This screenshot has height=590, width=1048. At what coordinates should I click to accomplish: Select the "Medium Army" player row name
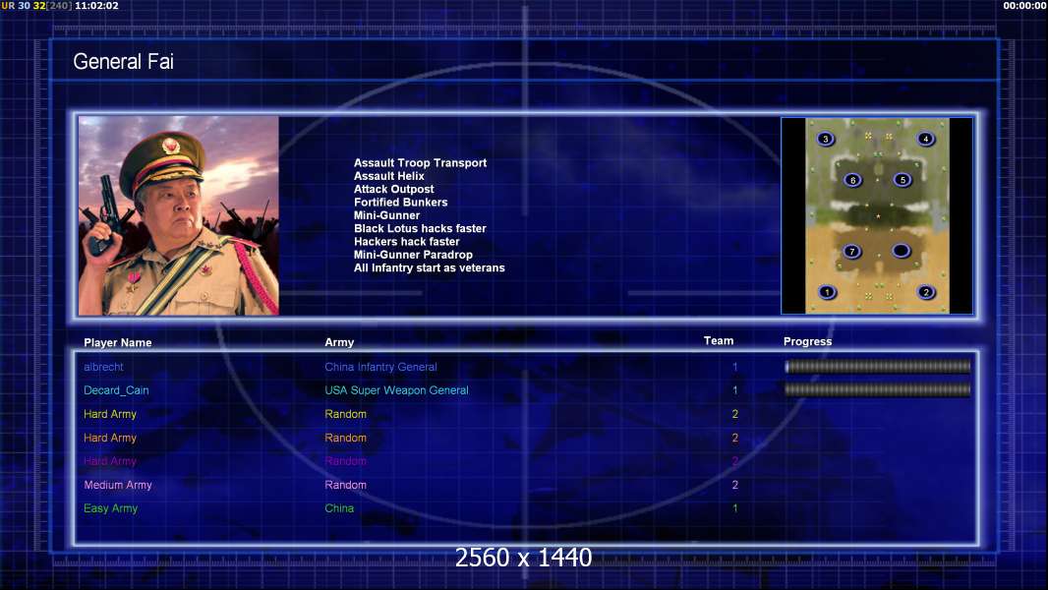(118, 485)
